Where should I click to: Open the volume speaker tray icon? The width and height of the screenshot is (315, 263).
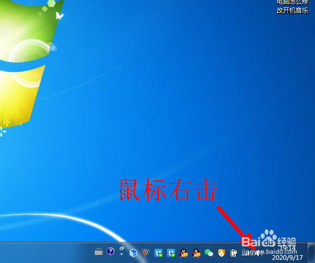[x=259, y=253]
